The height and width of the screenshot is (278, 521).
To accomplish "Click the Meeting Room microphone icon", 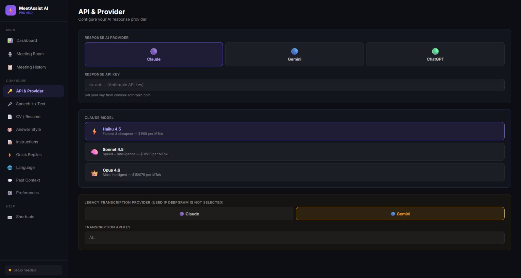I will (10, 54).
